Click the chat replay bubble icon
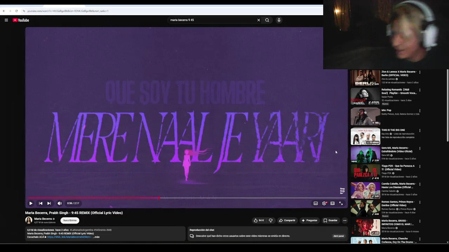Viewport: 449px width, 252px height. point(192,236)
